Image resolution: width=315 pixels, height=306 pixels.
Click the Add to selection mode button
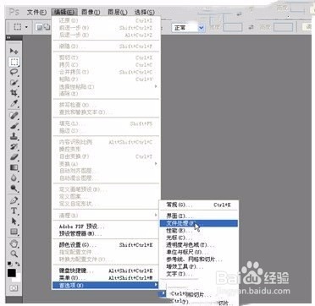[46, 27]
